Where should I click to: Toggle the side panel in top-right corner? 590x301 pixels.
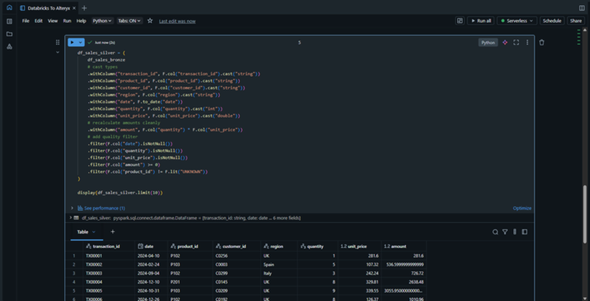582,8
